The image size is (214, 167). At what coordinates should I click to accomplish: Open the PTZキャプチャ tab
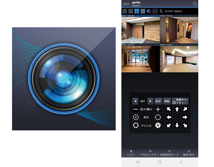click(150, 153)
